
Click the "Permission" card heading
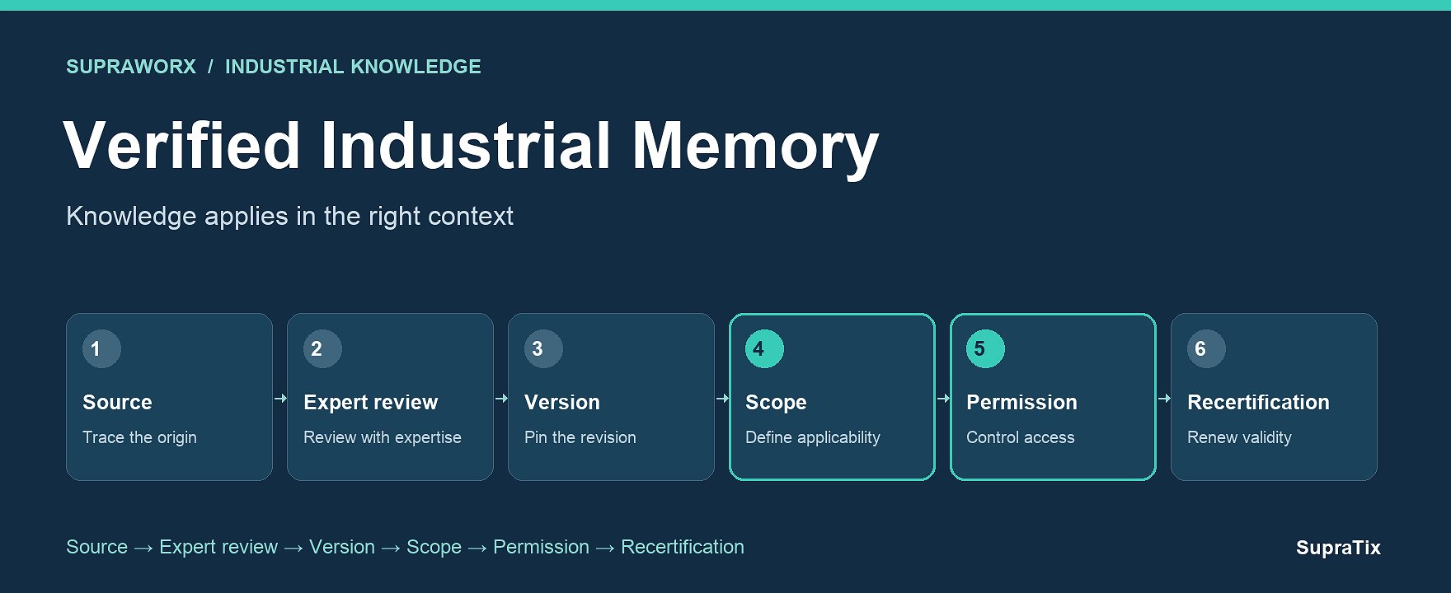[x=1021, y=402]
